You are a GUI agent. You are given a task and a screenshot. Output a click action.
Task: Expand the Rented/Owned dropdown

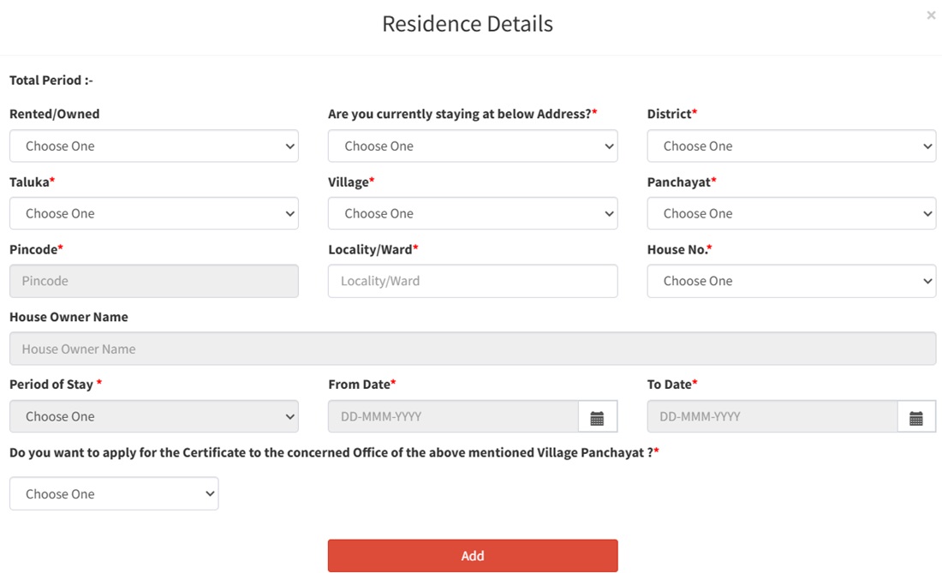(154, 146)
